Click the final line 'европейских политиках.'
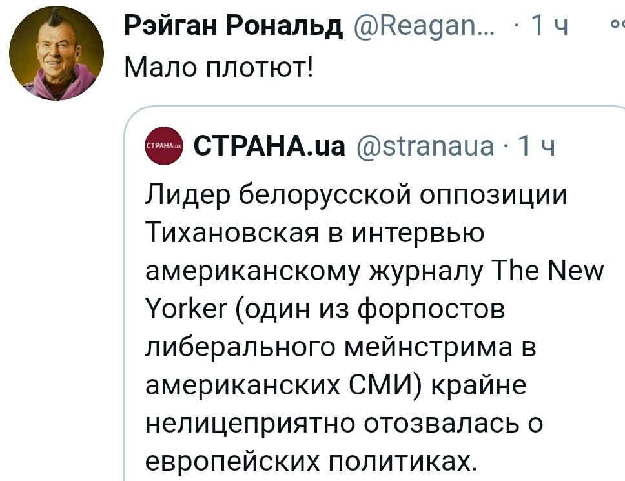This screenshot has width=625, height=481. pyautogui.click(x=311, y=462)
